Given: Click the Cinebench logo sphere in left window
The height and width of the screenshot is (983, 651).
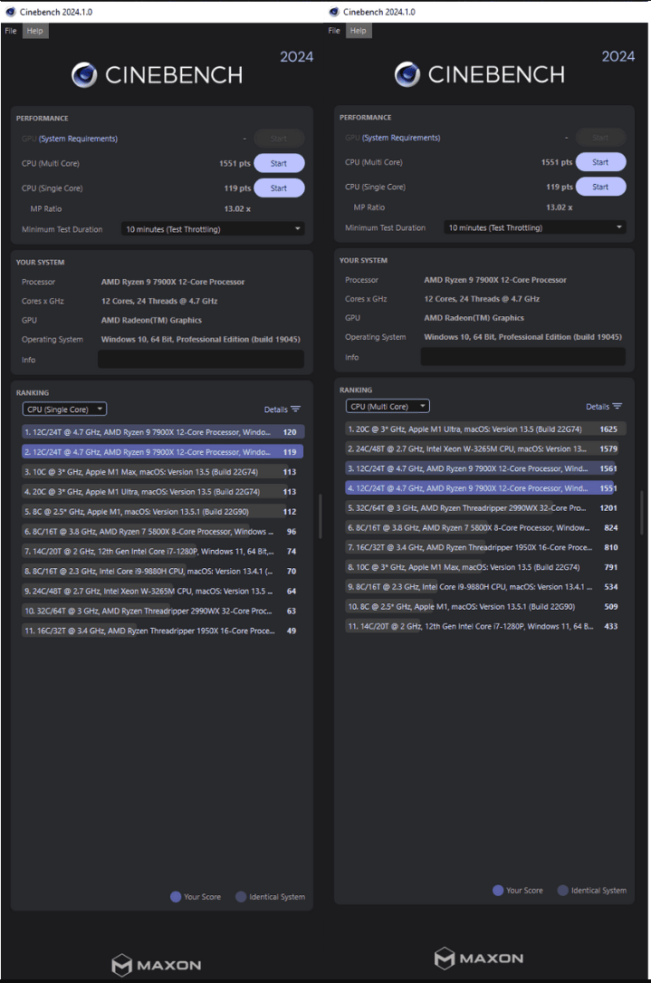Looking at the screenshot, I should 84,75.
